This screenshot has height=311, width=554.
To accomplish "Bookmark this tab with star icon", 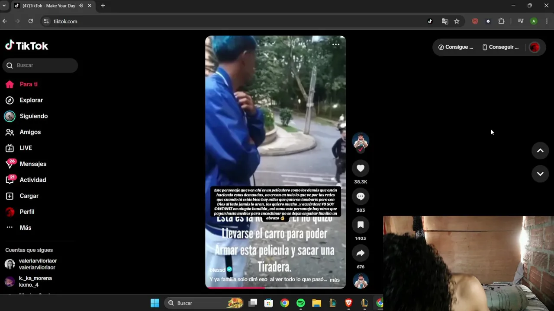I will point(457,21).
